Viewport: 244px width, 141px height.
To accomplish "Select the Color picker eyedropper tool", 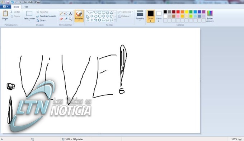I will 66,19.
